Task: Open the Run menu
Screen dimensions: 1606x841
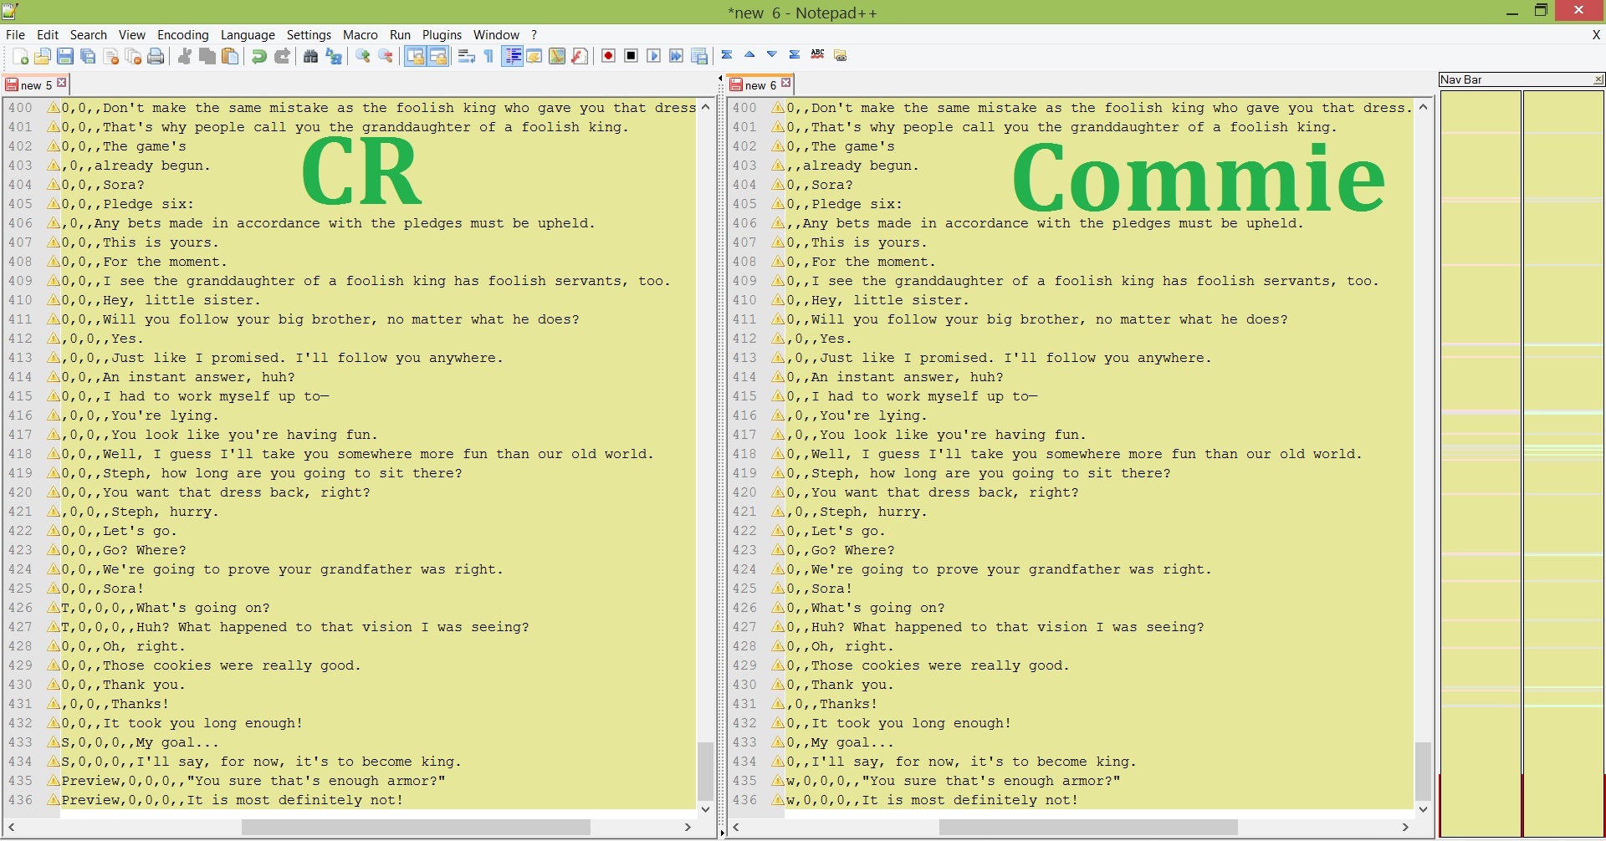Action: coord(401,34)
